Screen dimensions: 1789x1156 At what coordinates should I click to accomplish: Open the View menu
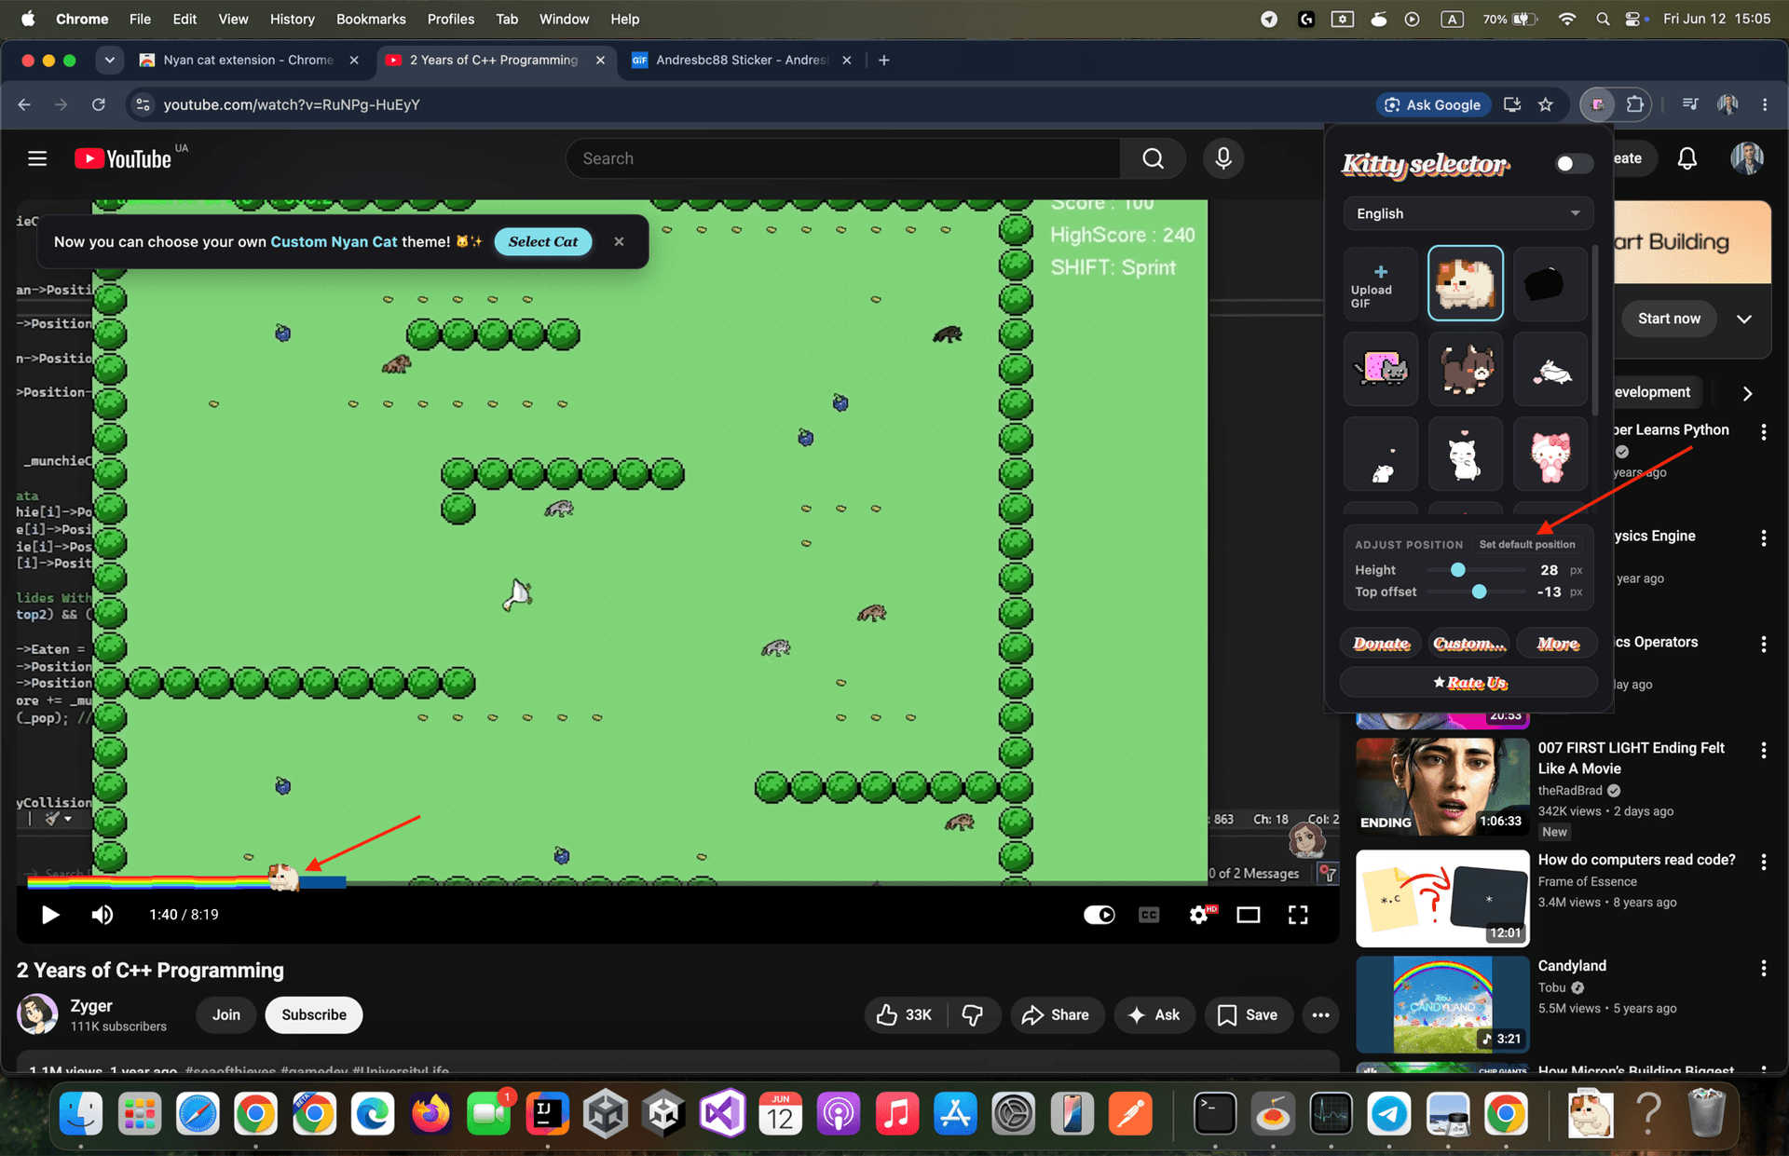233,19
